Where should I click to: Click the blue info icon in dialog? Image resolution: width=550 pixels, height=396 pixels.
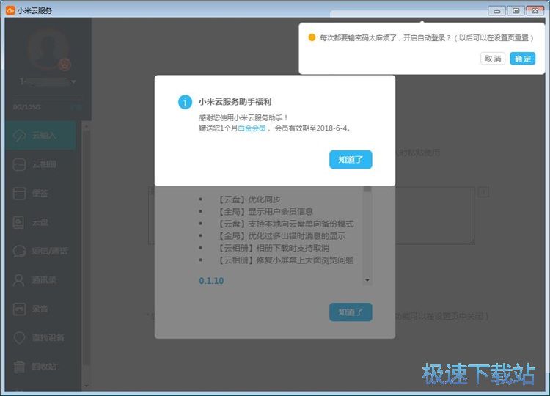(186, 102)
